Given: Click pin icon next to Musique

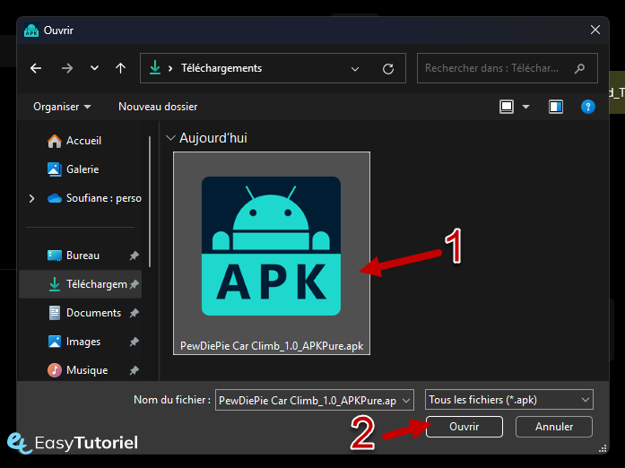Looking at the screenshot, I should (x=135, y=370).
